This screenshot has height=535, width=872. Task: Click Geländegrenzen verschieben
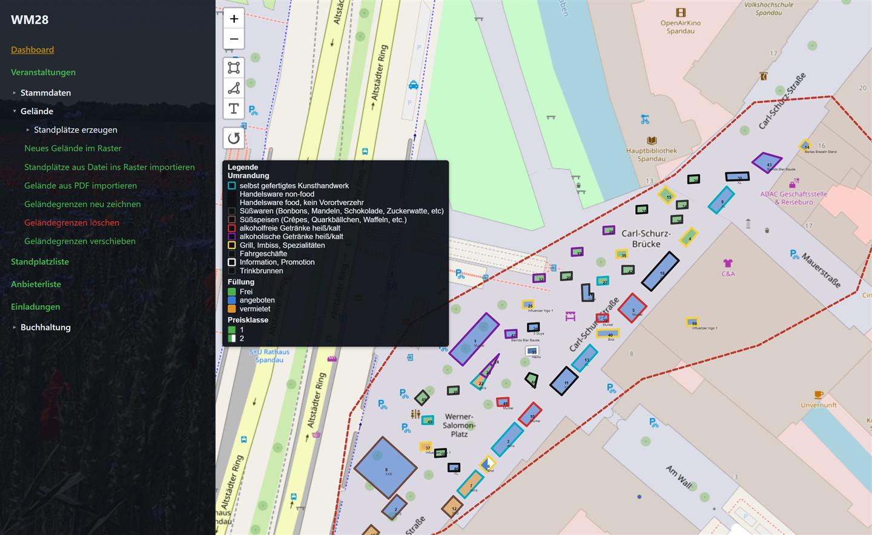pyautogui.click(x=80, y=241)
